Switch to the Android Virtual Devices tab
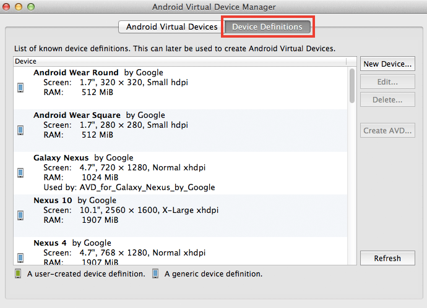Image resolution: width=427 pixels, height=308 pixels. [x=171, y=27]
